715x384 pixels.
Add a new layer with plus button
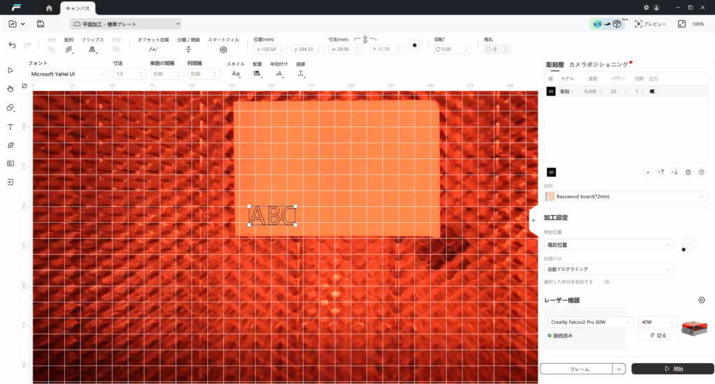647,172
